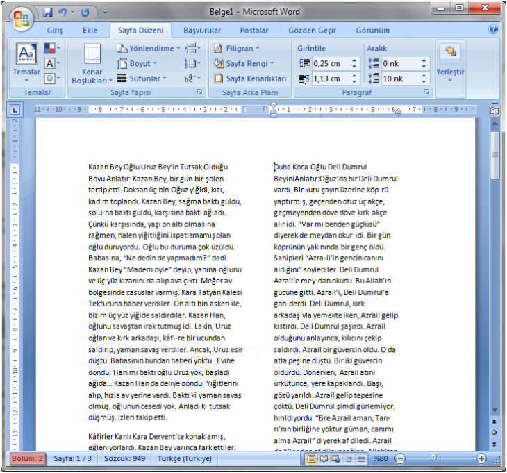
Task: Click the zoom slider handle
Action: point(433,458)
